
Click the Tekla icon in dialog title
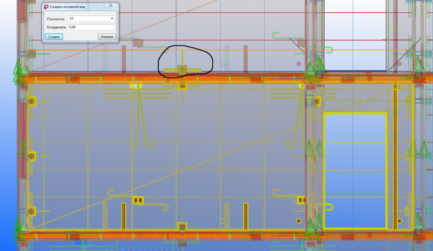[46, 7]
